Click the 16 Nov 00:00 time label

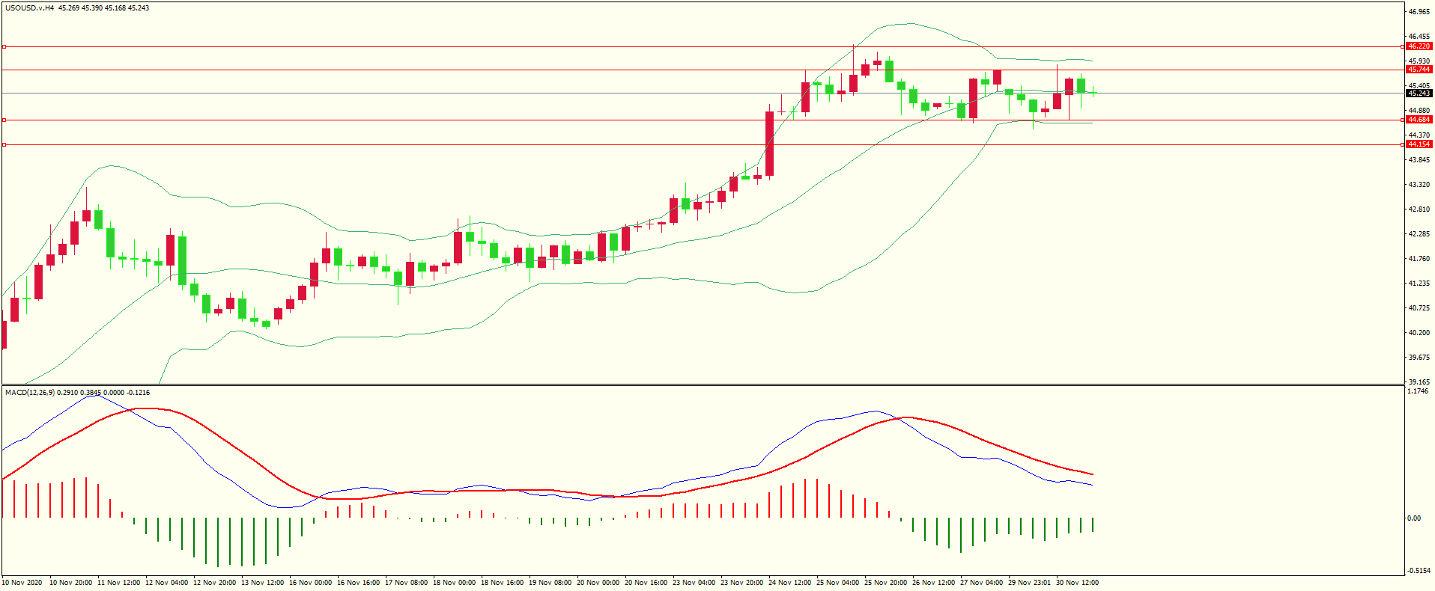[311, 583]
